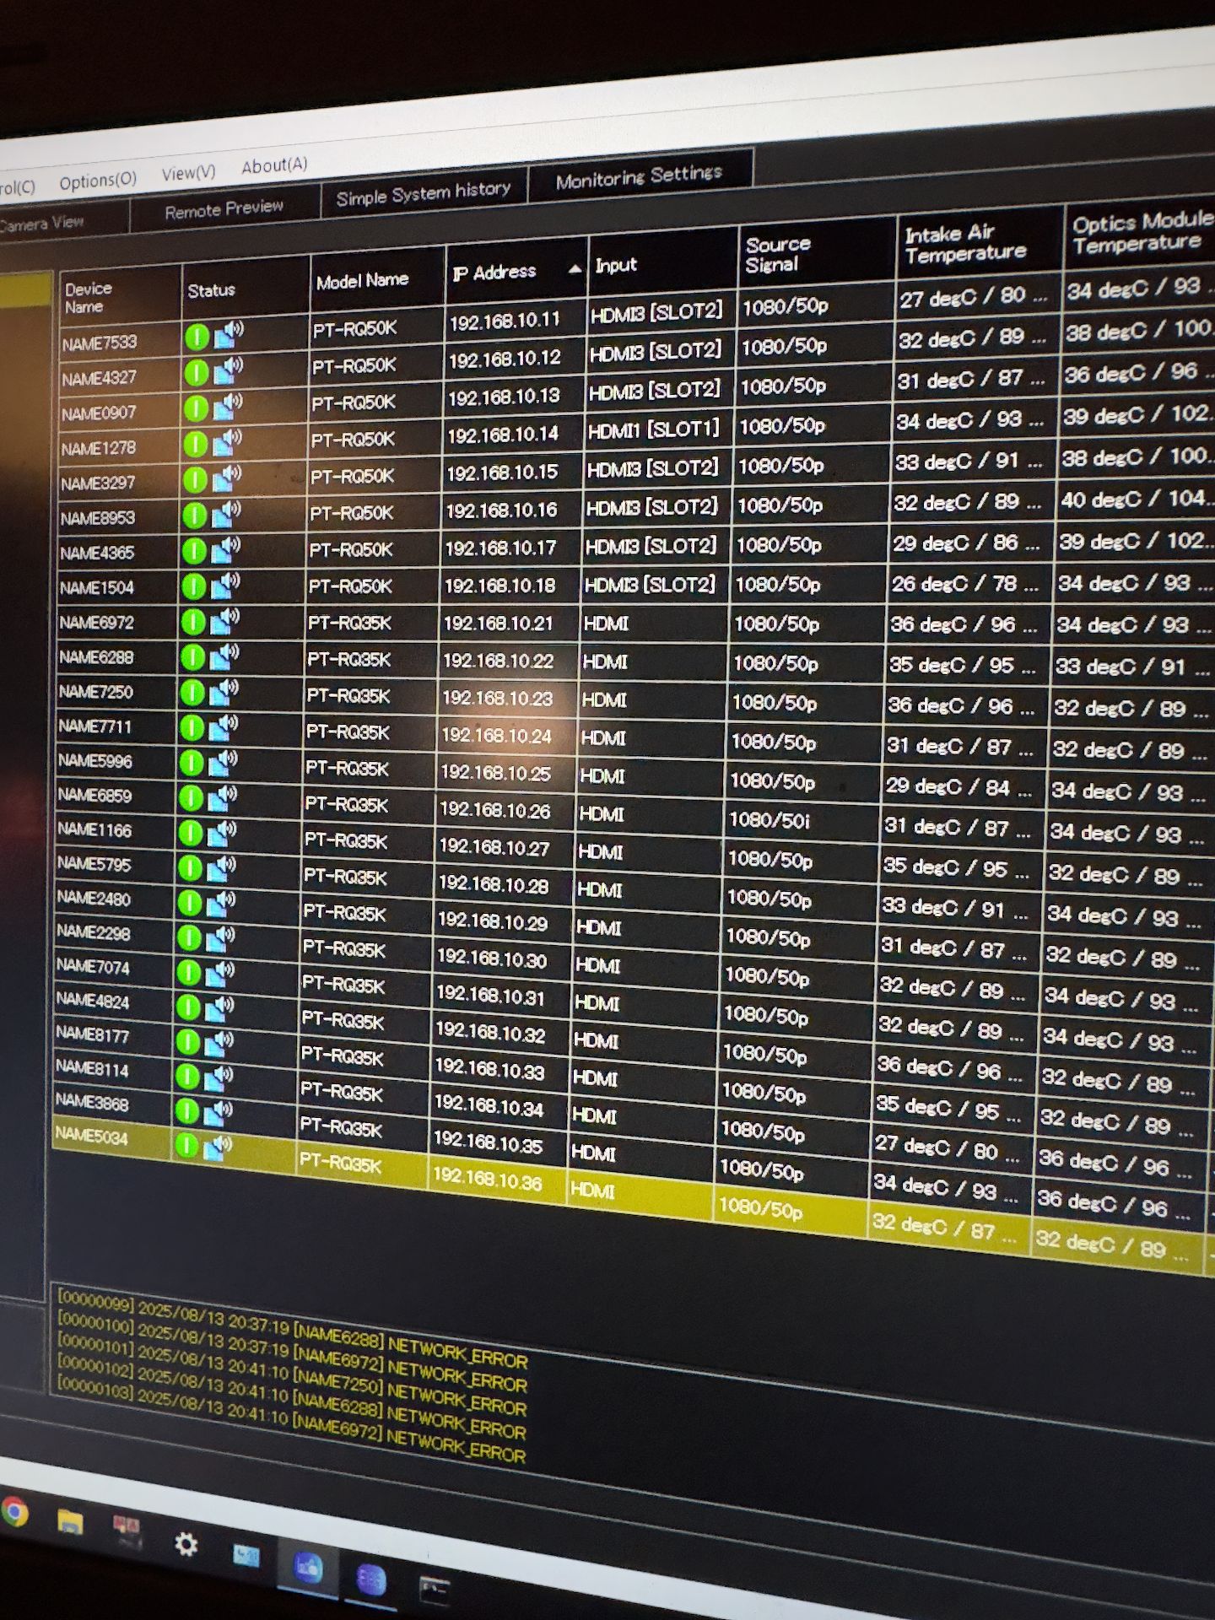Switch to the Remote Preview tab

pos(224,209)
